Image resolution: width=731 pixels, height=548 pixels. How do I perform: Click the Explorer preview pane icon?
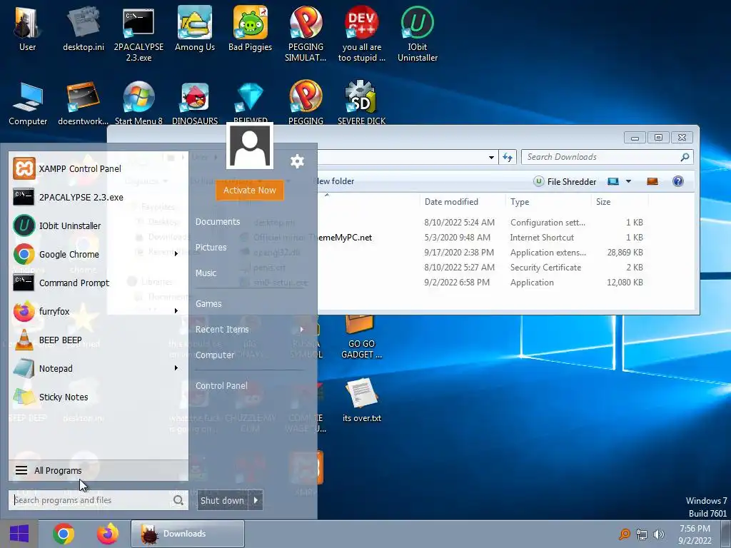652,181
